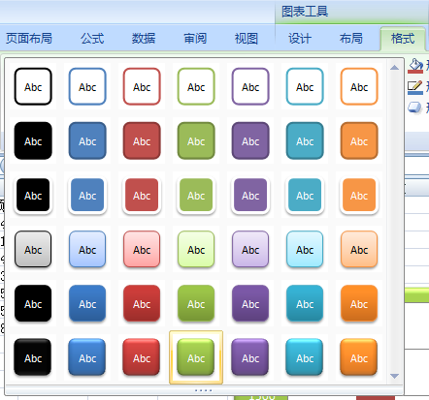Select the purple outline white-fill shape style
Viewport: 429px width, 400px height.
(x=250, y=86)
